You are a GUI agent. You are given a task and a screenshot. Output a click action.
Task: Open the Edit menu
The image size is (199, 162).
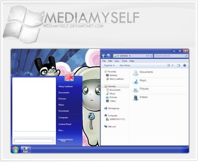click(110, 61)
